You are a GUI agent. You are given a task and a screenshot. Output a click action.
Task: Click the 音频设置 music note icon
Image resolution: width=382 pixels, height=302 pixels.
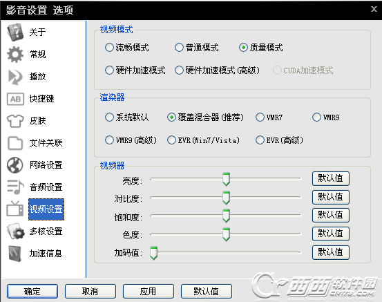coord(15,187)
